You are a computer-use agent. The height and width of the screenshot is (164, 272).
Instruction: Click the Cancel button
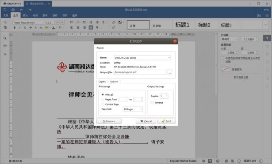[146, 121]
